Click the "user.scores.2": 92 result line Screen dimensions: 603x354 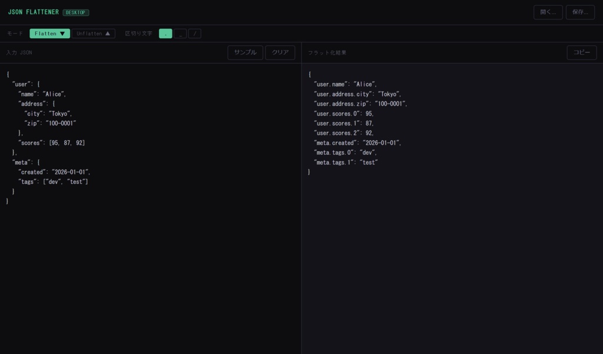tap(344, 133)
